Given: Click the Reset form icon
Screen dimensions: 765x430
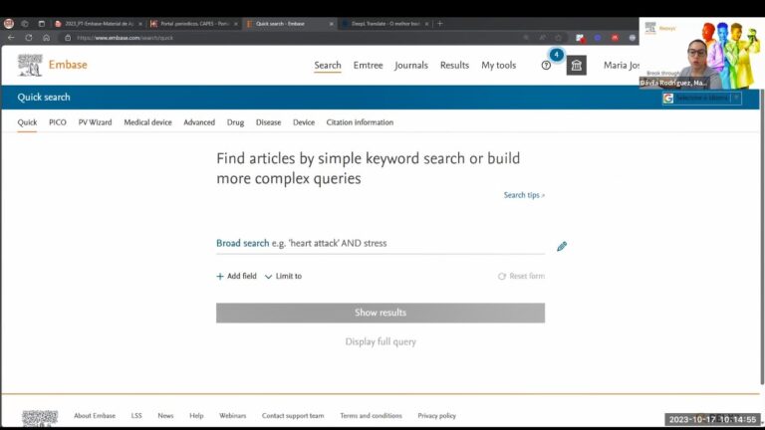Looking at the screenshot, I should point(502,277).
